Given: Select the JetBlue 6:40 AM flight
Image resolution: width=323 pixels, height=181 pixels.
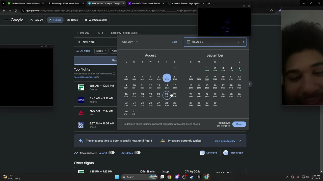Looking at the screenshot, I should click(95, 100).
